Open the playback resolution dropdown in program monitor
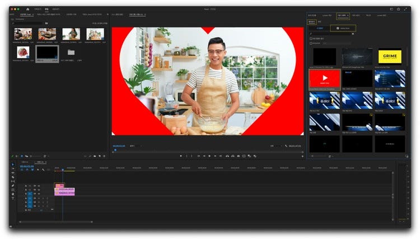420x240 pixels. click(276, 146)
